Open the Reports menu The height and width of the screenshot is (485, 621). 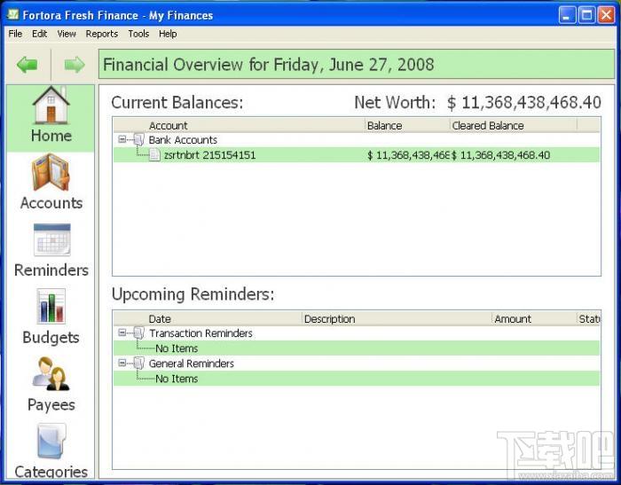pyautogui.click(x=101, y=34)
